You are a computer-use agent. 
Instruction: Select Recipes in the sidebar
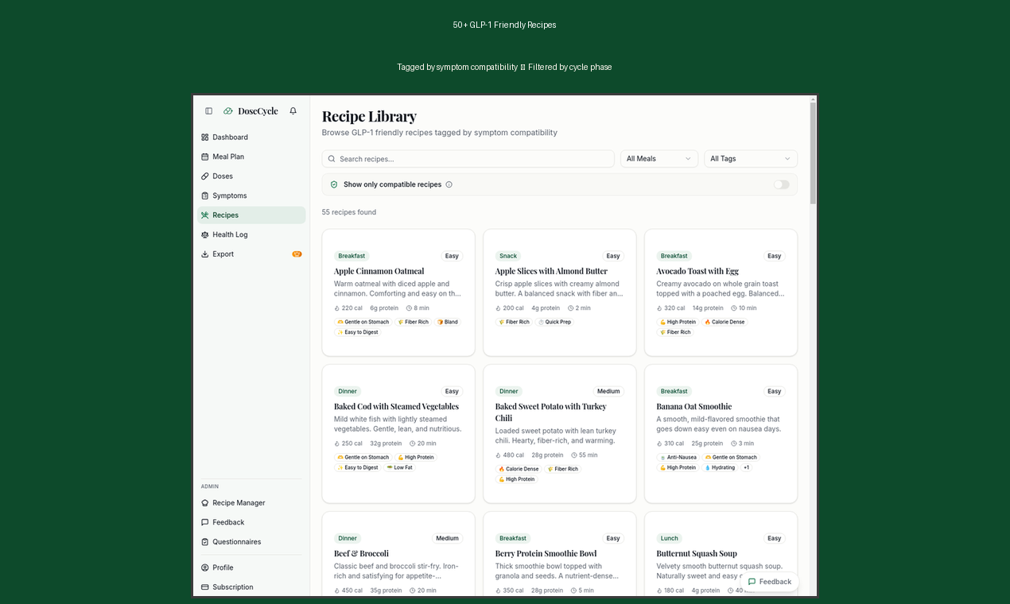click(x=251, y=215)
